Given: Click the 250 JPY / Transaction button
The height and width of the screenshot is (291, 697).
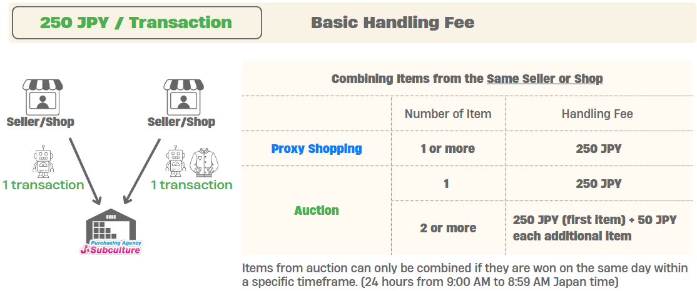Looking at the screenshot, I should (137, 22).
